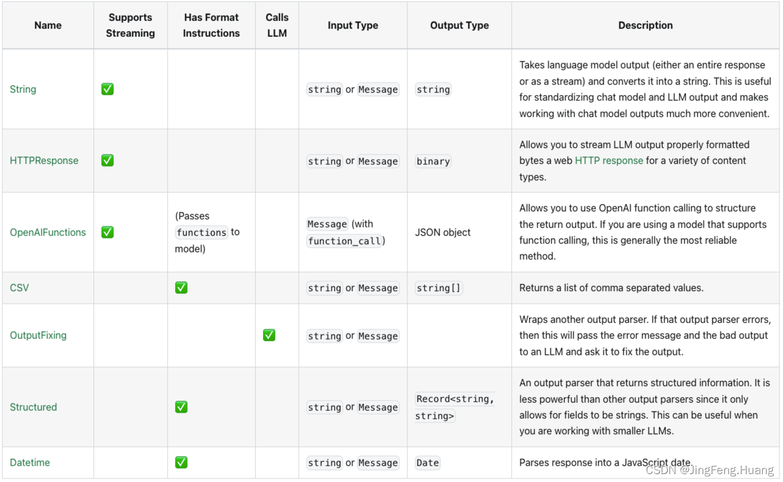Viewport: 783px width, 482px height.
Task: Click OutputFixing row Calls LLM checkmark
Action: (x=269, y=335)
